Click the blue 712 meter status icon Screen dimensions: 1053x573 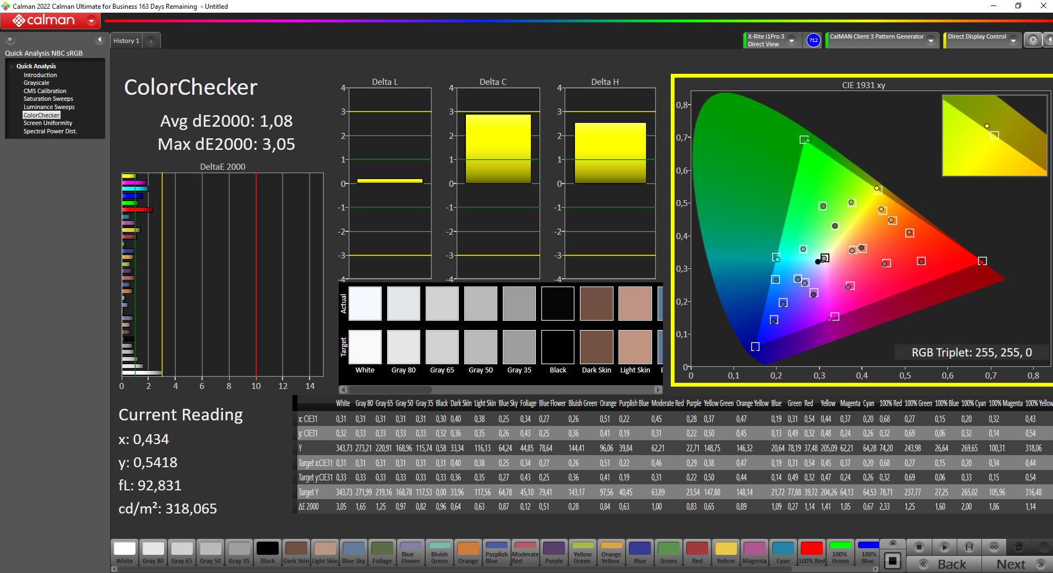click(x=813, y=40)
